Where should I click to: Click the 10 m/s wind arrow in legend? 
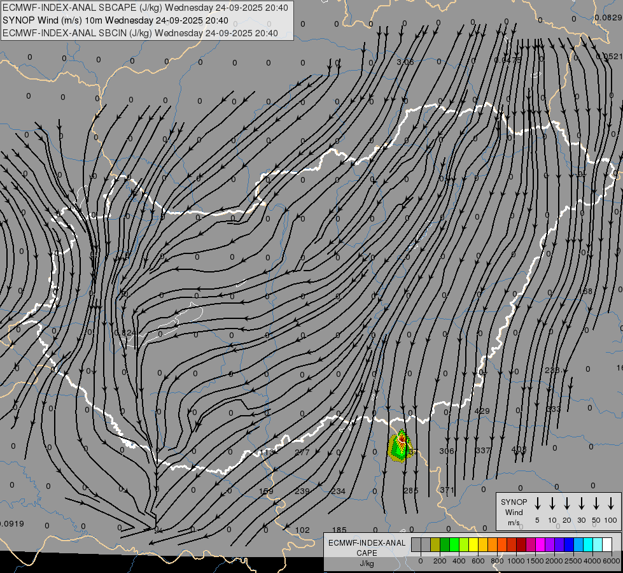(552, 504)
